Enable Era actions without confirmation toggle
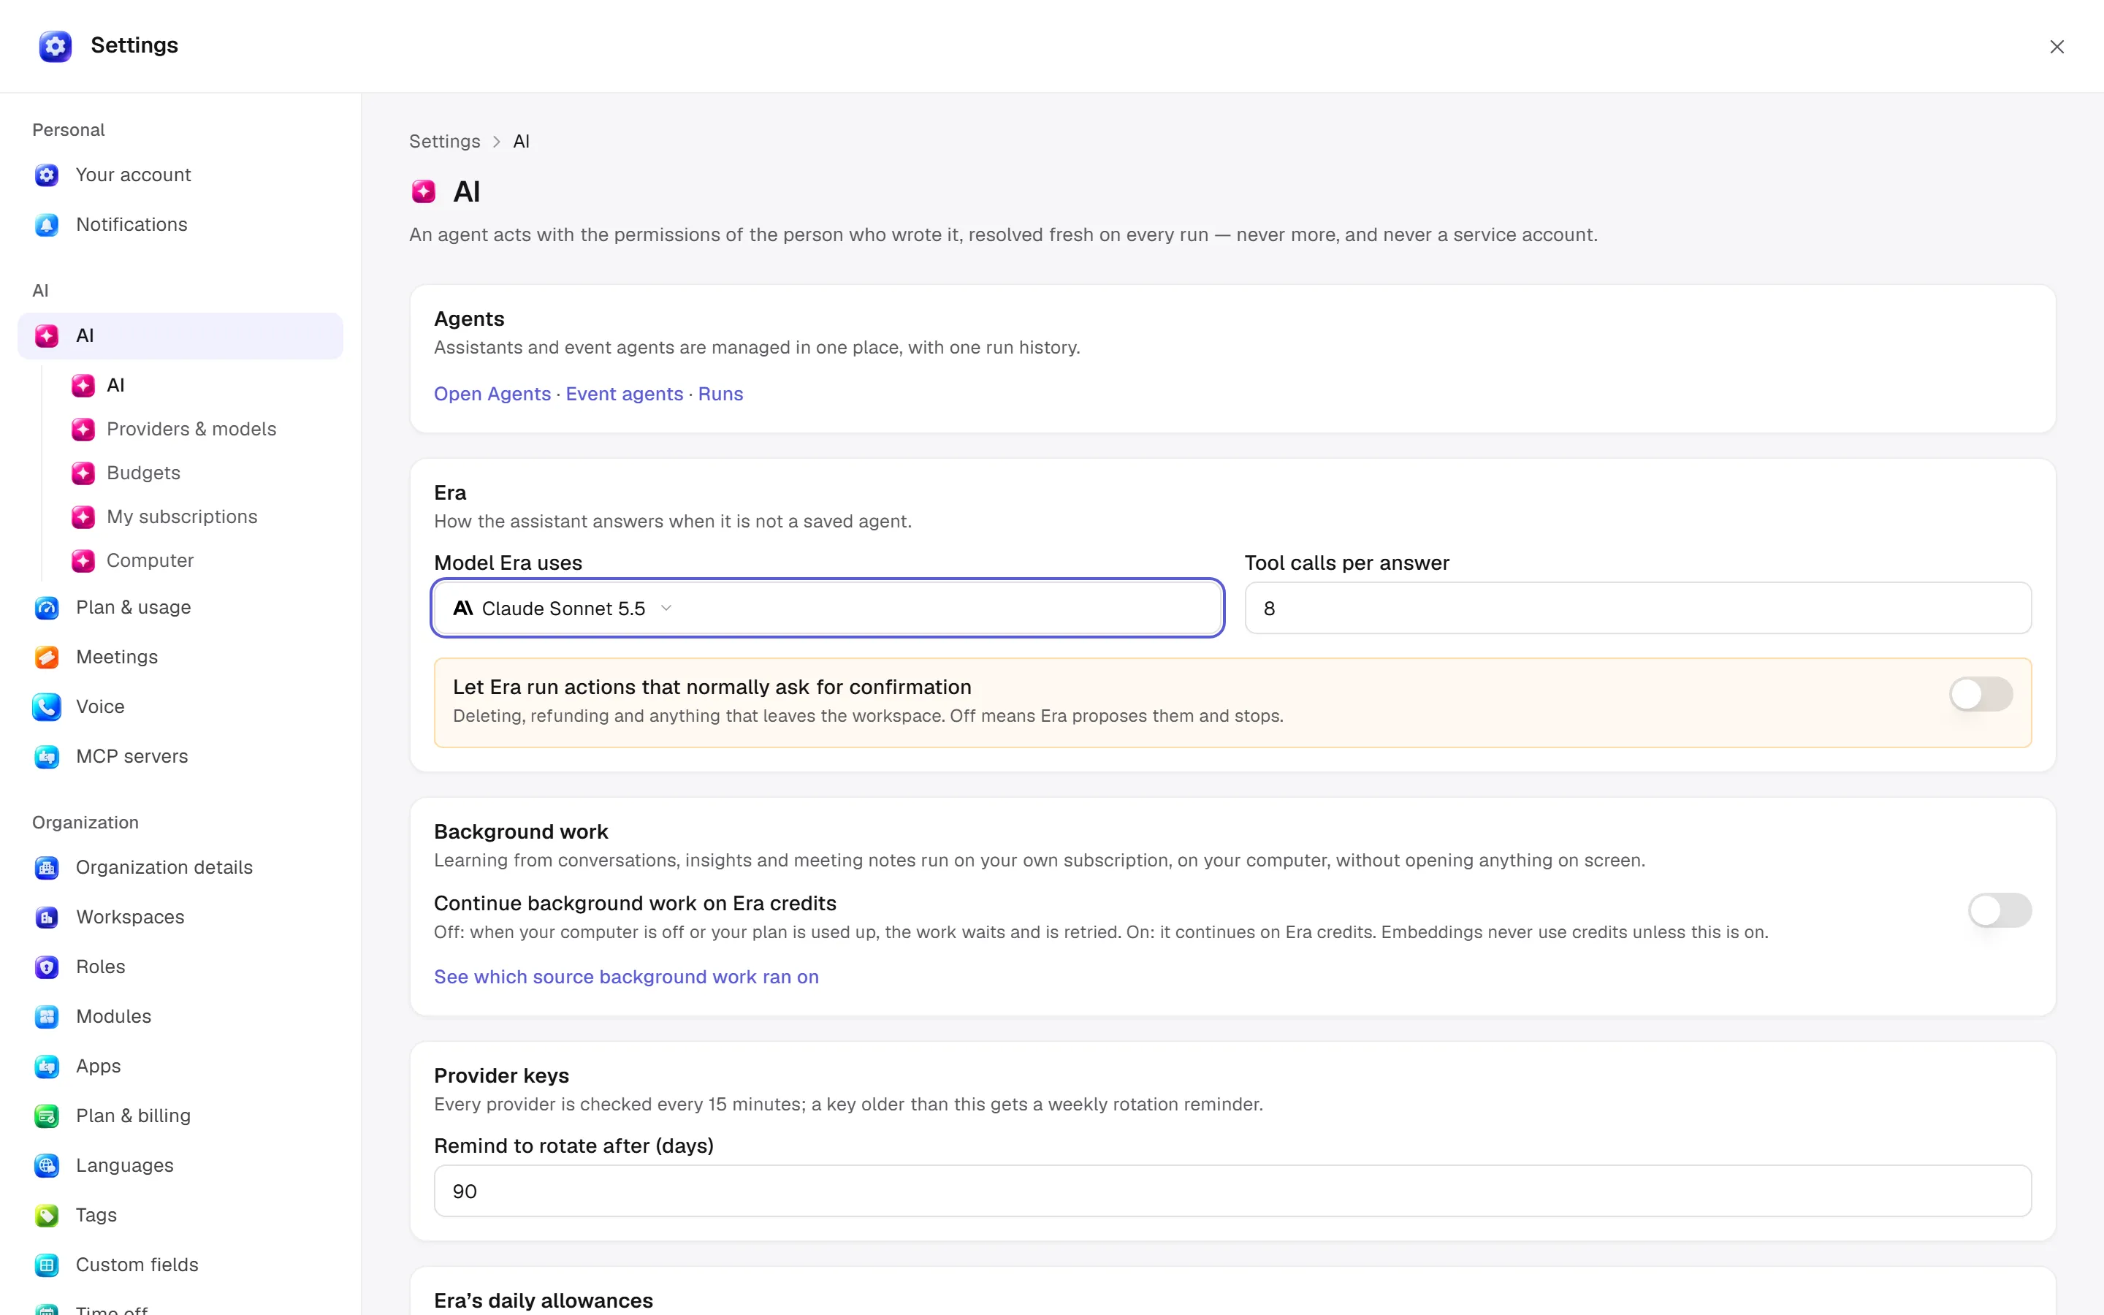Image resolution: width=2104 pixels, height=1315 pixels. [x=1981, y=694]
